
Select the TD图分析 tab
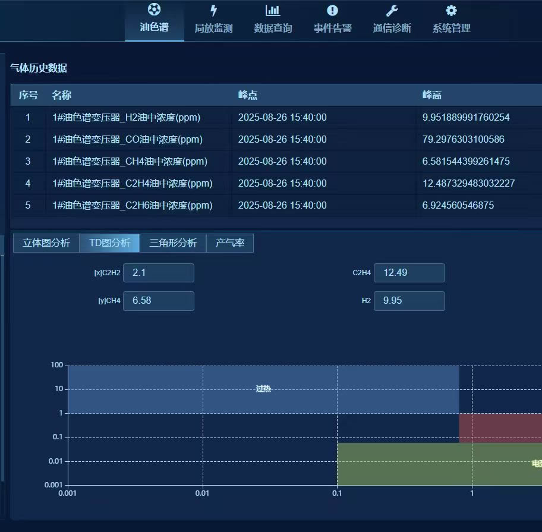109,243
